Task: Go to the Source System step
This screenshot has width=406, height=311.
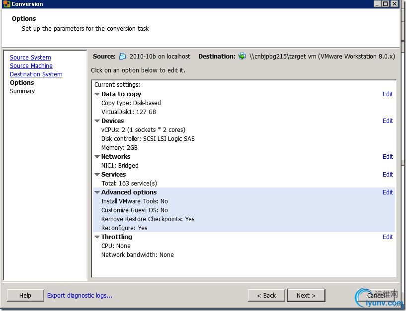Action: 30,58
